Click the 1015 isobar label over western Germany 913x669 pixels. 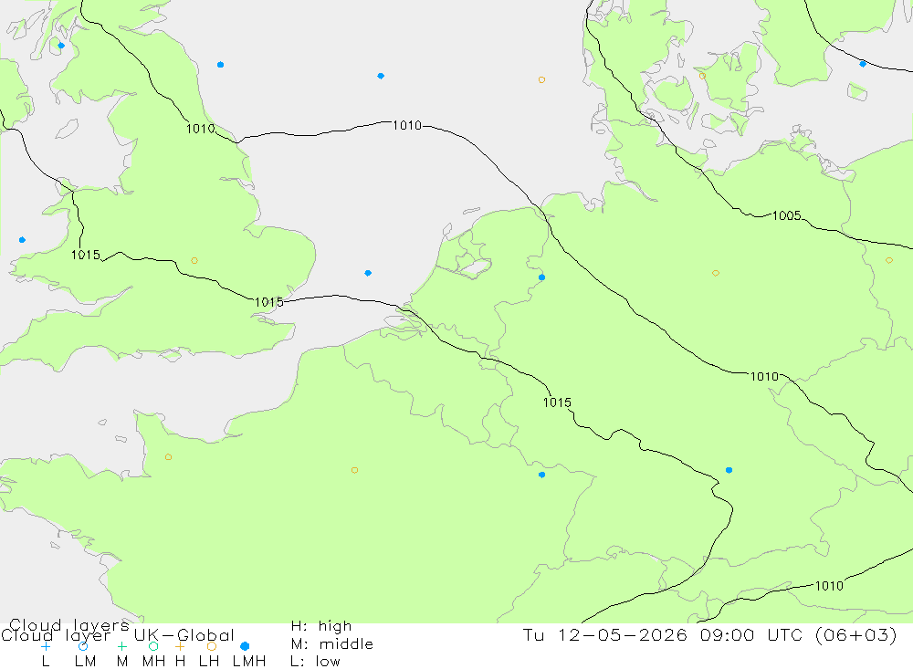point(557,402)
